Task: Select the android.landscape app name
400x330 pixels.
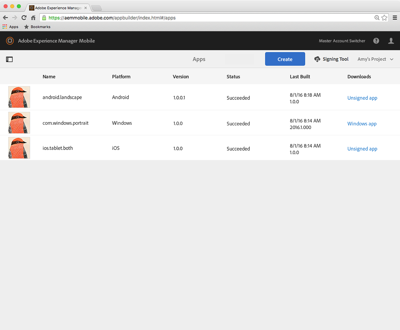Action: point(62,97)
